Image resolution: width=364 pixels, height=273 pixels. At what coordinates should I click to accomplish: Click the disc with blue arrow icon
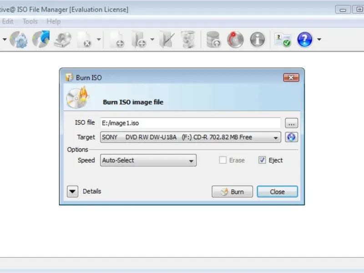click(x=41, y=39)
